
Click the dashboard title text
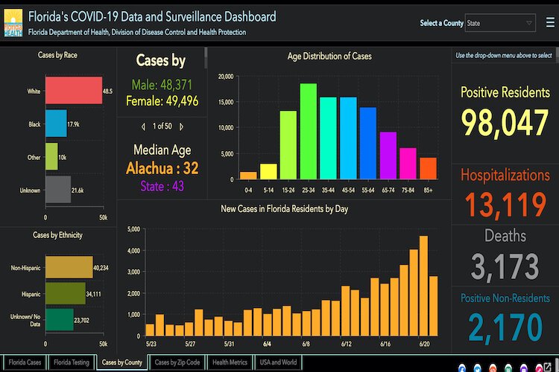(x=152, y=16)
